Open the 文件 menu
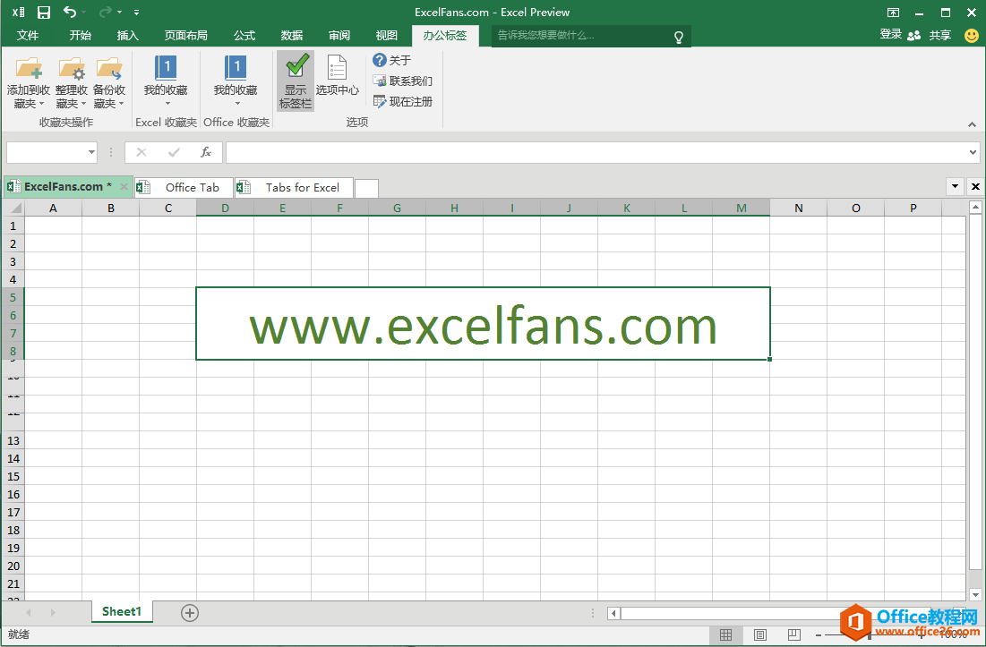 click(28, 35)
